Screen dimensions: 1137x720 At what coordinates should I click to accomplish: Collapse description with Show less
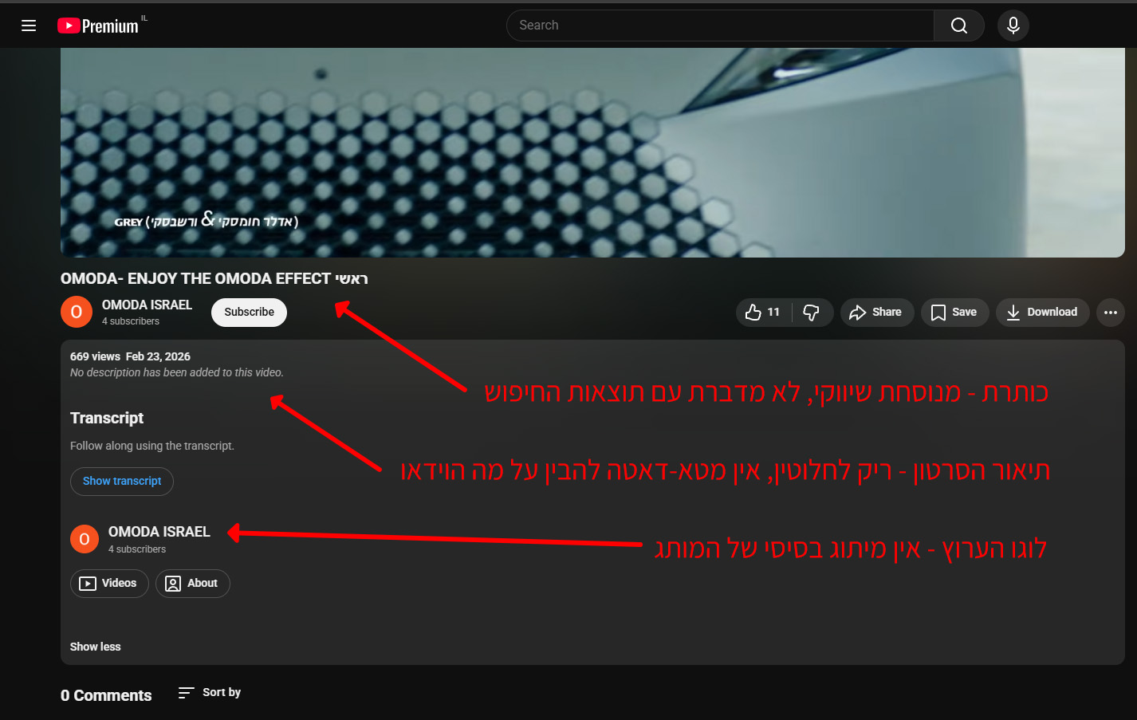tap(95, 647)
